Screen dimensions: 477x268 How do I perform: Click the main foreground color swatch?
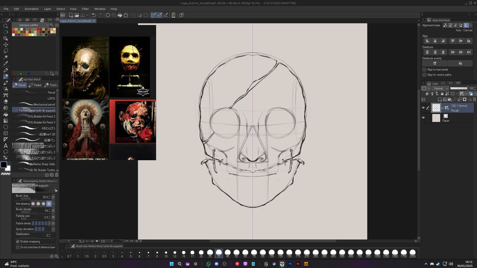coord(4,165)
